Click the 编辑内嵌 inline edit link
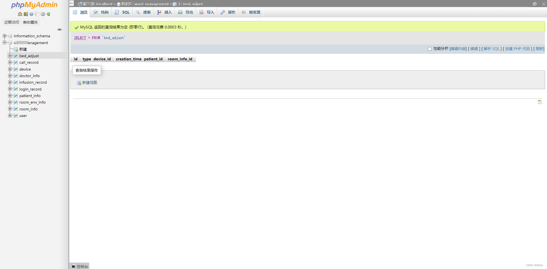This screenshot has height=269, width=547. click(458, 49)
